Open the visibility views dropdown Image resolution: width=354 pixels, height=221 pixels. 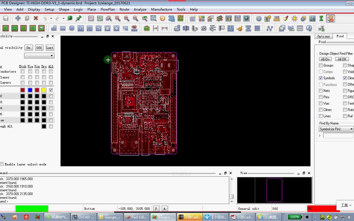click(39, 56)
